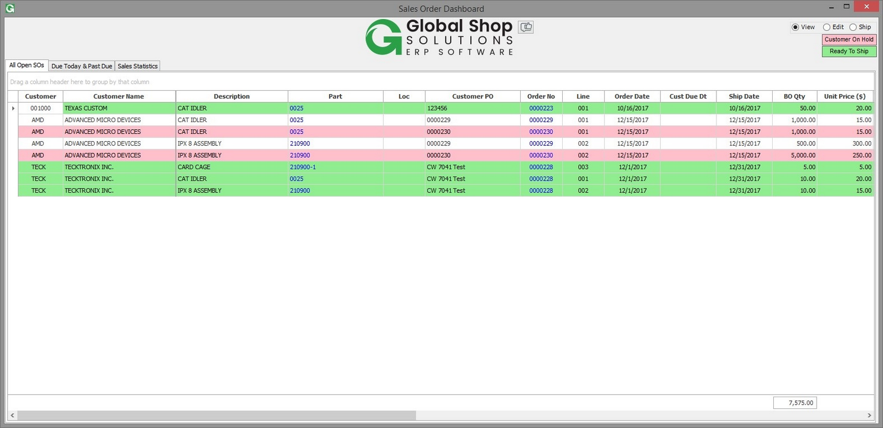883x428 pixels.
Task: Click the BO Qty 500.00 cell
Action: tap(794, 143)
